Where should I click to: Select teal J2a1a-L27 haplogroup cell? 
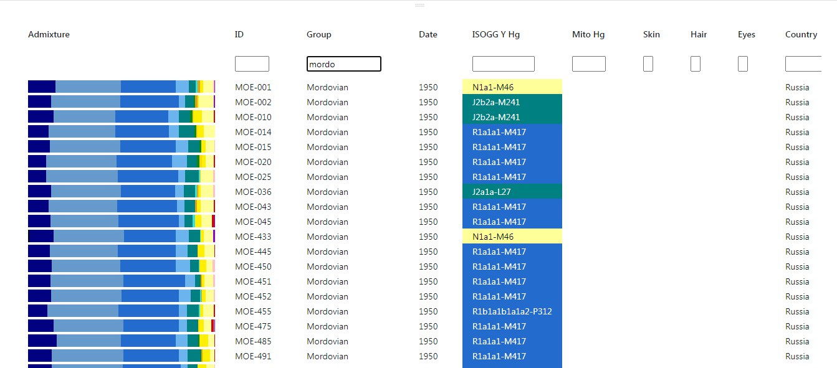pyautogui.click(x=512, y=192)
